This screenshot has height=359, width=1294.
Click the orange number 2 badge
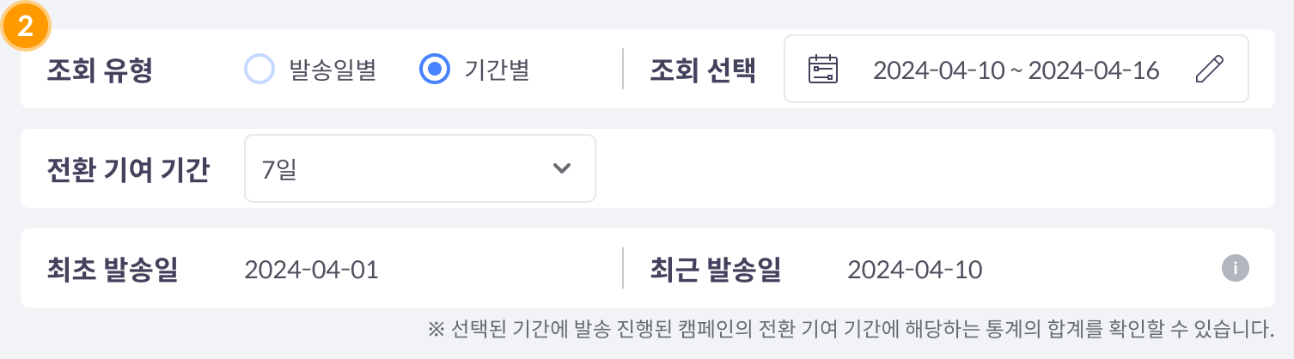(x=26, y=26)
